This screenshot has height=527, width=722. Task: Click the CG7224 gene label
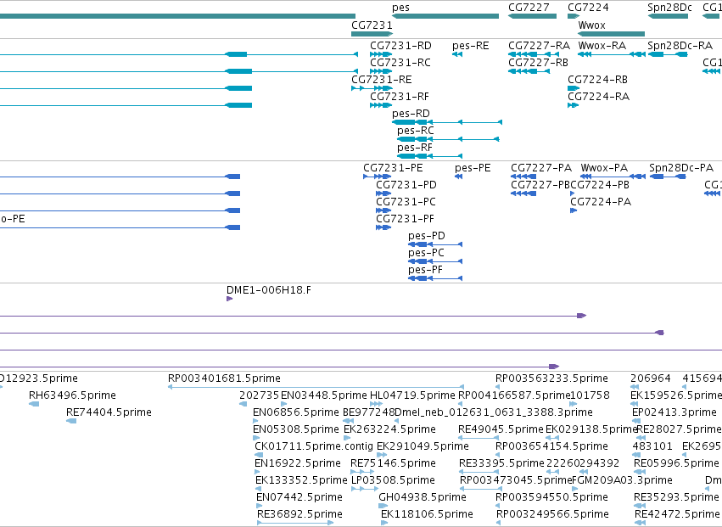(588, 8)
